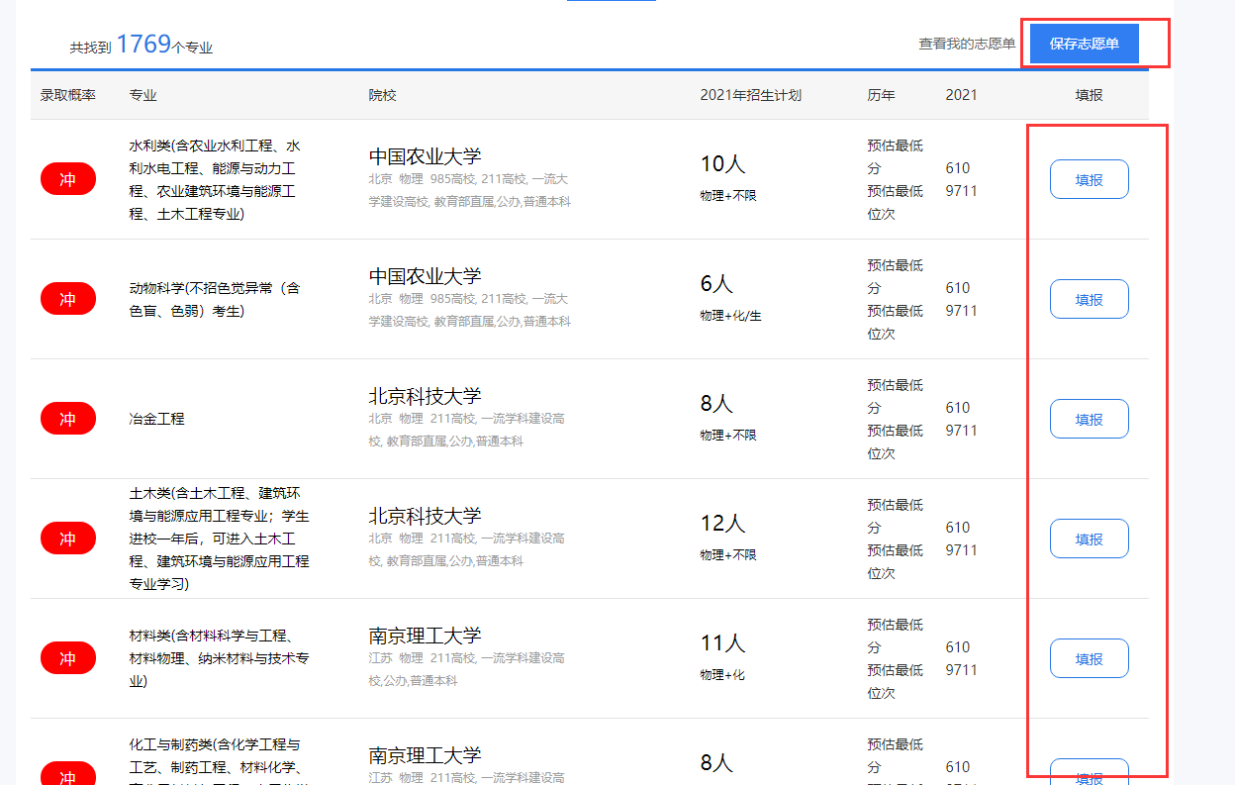1235x785 pixels.
Task: Click the 冶金工程 major name
Action: 157,419
